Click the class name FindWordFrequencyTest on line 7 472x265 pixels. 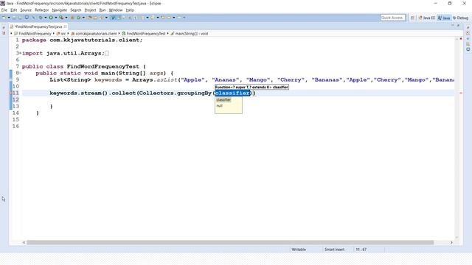click(x=103, y=67)
